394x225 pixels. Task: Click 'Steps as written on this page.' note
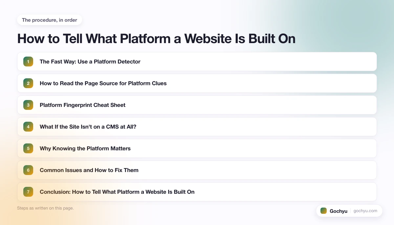[45, 208]
